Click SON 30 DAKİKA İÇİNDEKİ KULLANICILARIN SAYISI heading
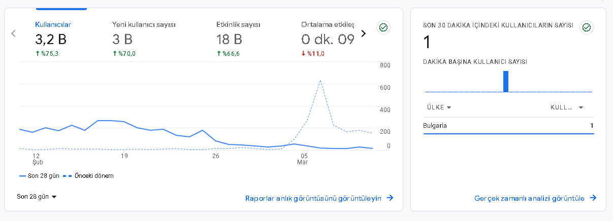 pyautogui.click(x=498, y=25)
